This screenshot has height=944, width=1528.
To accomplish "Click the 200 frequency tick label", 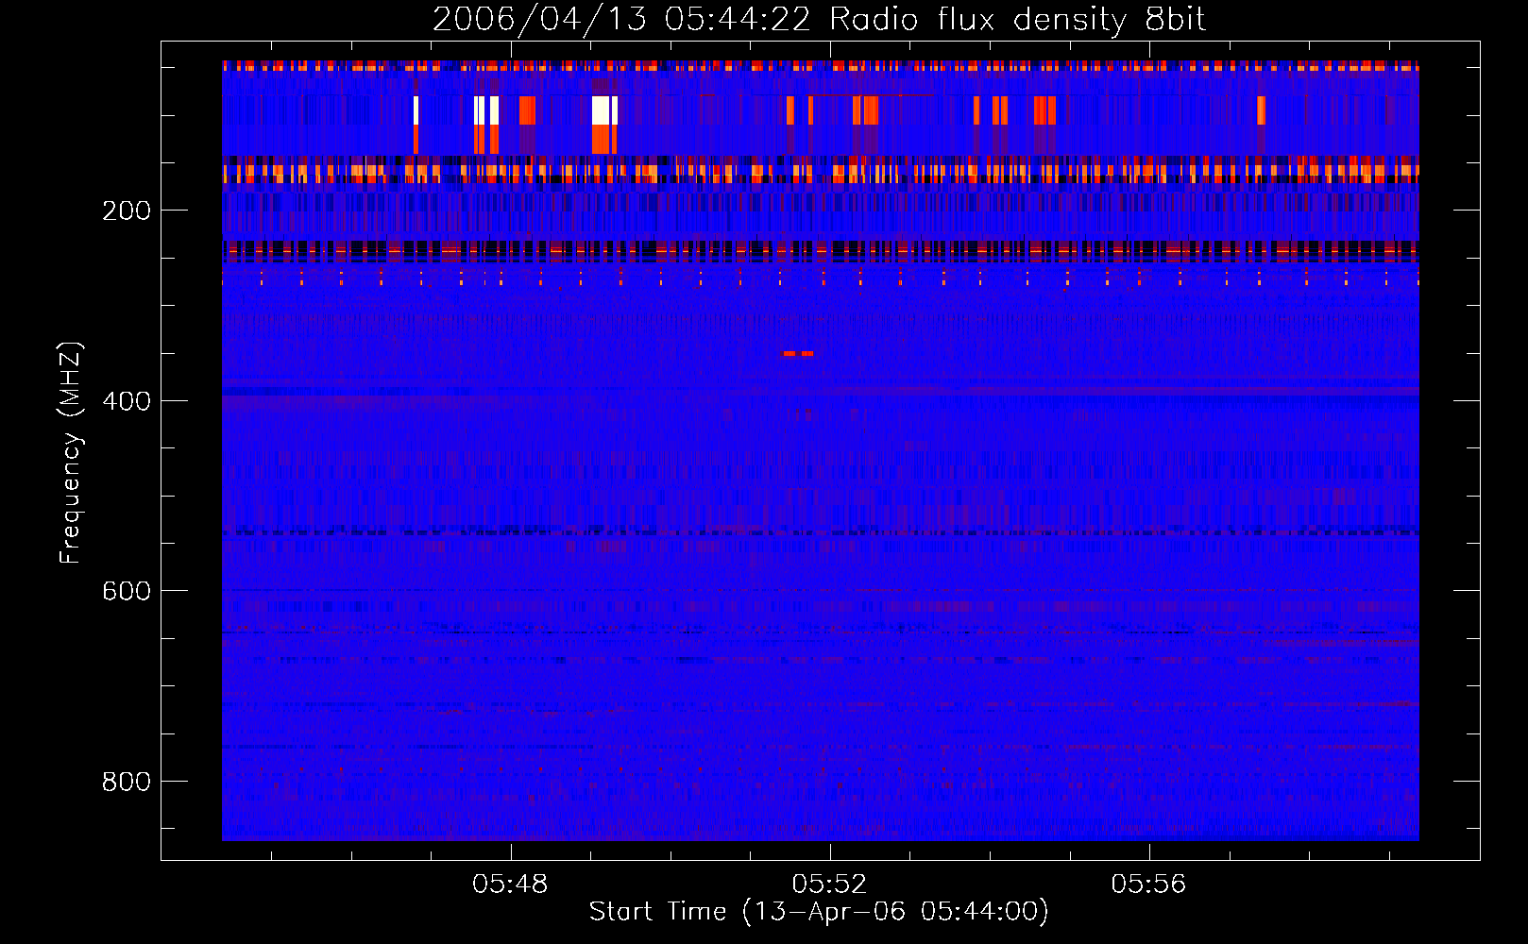I will tap(127, 211).
